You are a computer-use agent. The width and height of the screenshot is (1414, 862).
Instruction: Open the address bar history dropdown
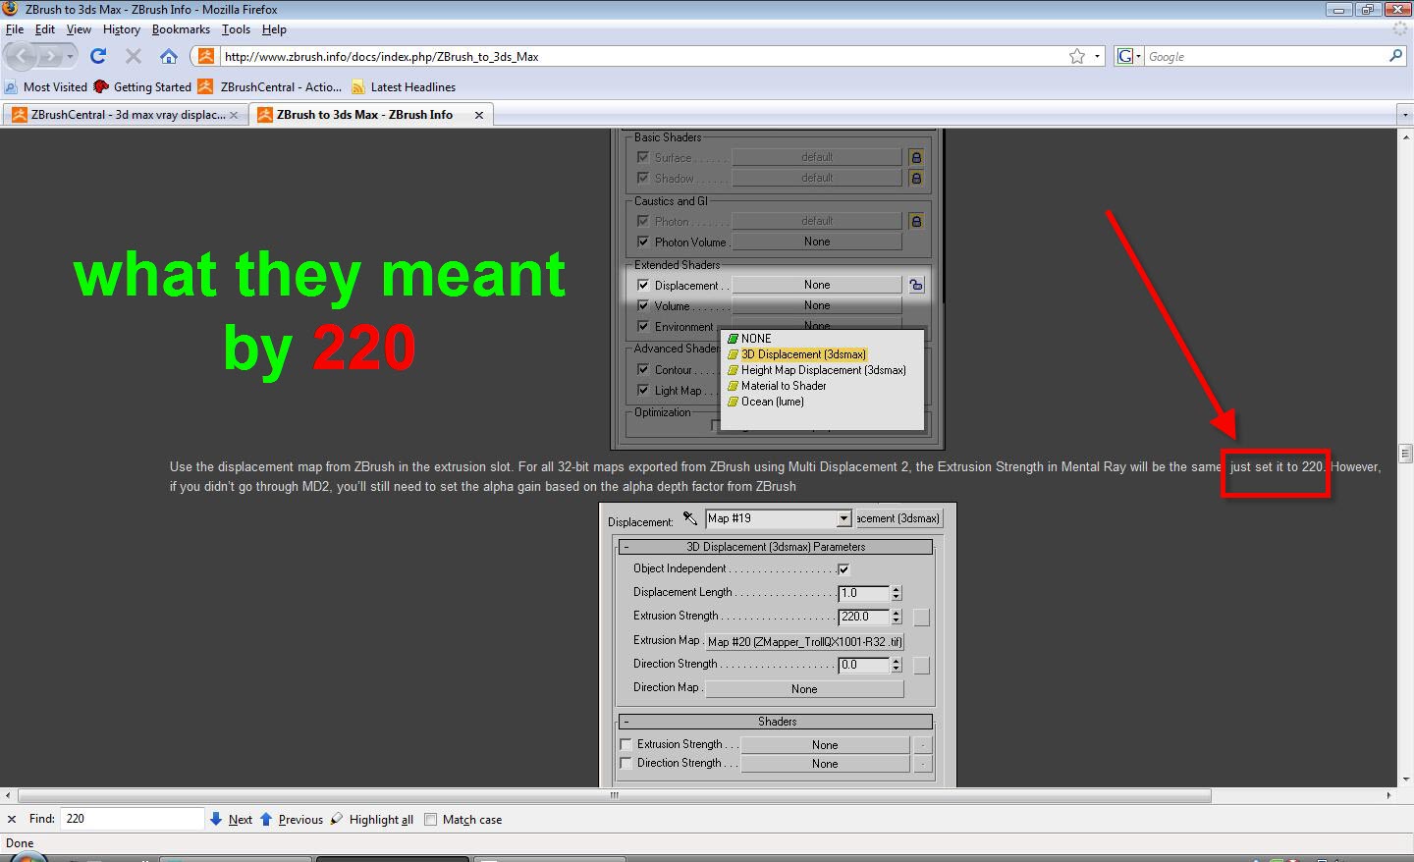(1098, 56)
